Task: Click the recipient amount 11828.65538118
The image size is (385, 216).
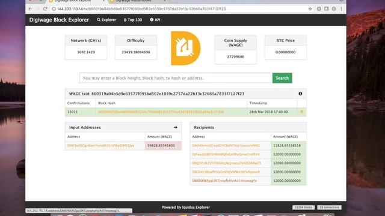Action: tap(287, 145)
